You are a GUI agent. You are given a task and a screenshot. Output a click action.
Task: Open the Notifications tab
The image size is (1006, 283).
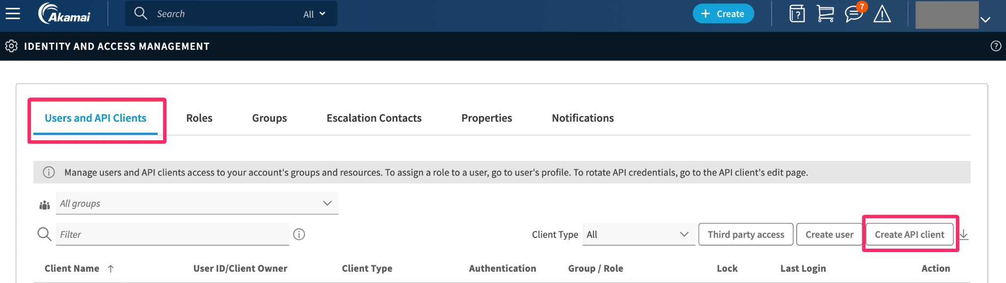(x=583, y=118)
